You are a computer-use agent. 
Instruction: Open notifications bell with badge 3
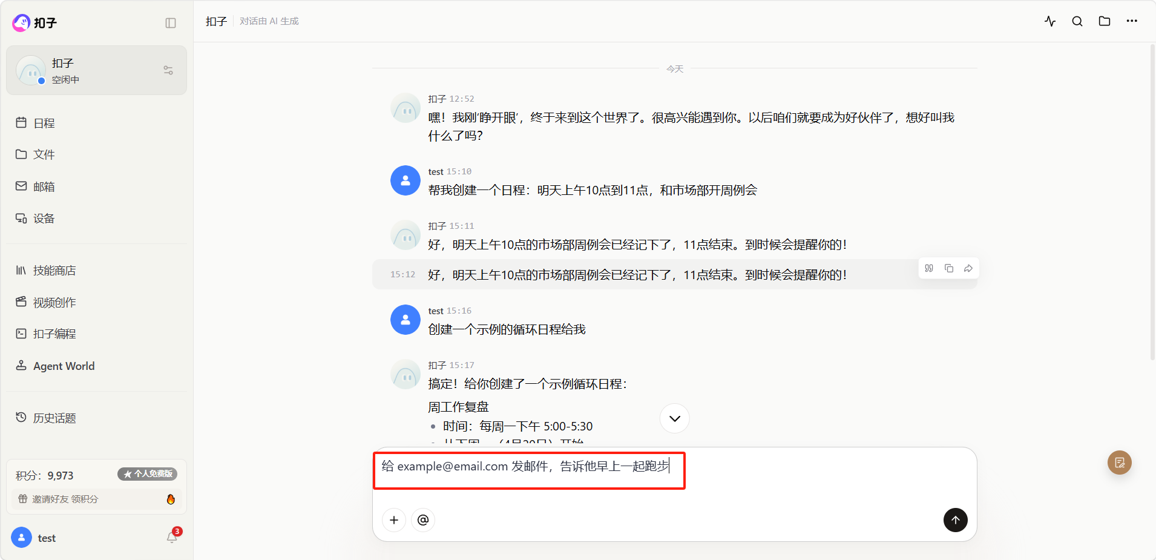pyautogui.click(x=172, y=537)
